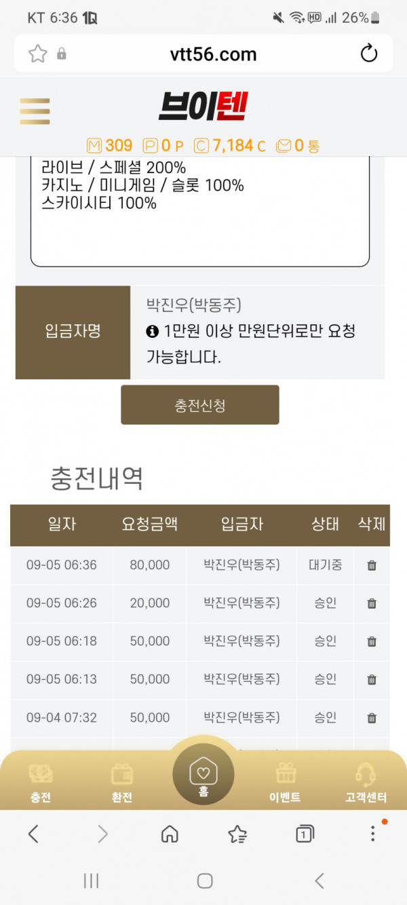Delete the 20,000 deposit entry
Image resolution: width=407 pixels, height=905 pixels.
(x=372, y=603)
